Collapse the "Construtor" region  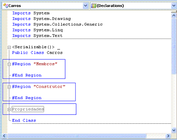coord(9,87)
